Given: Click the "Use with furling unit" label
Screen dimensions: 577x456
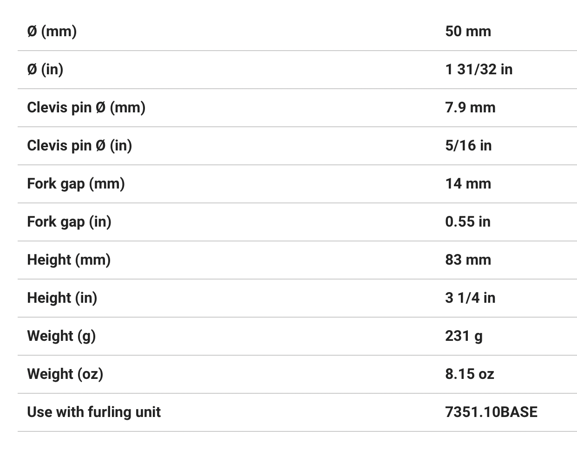Looking at the screenshot, I should point(94,412).
